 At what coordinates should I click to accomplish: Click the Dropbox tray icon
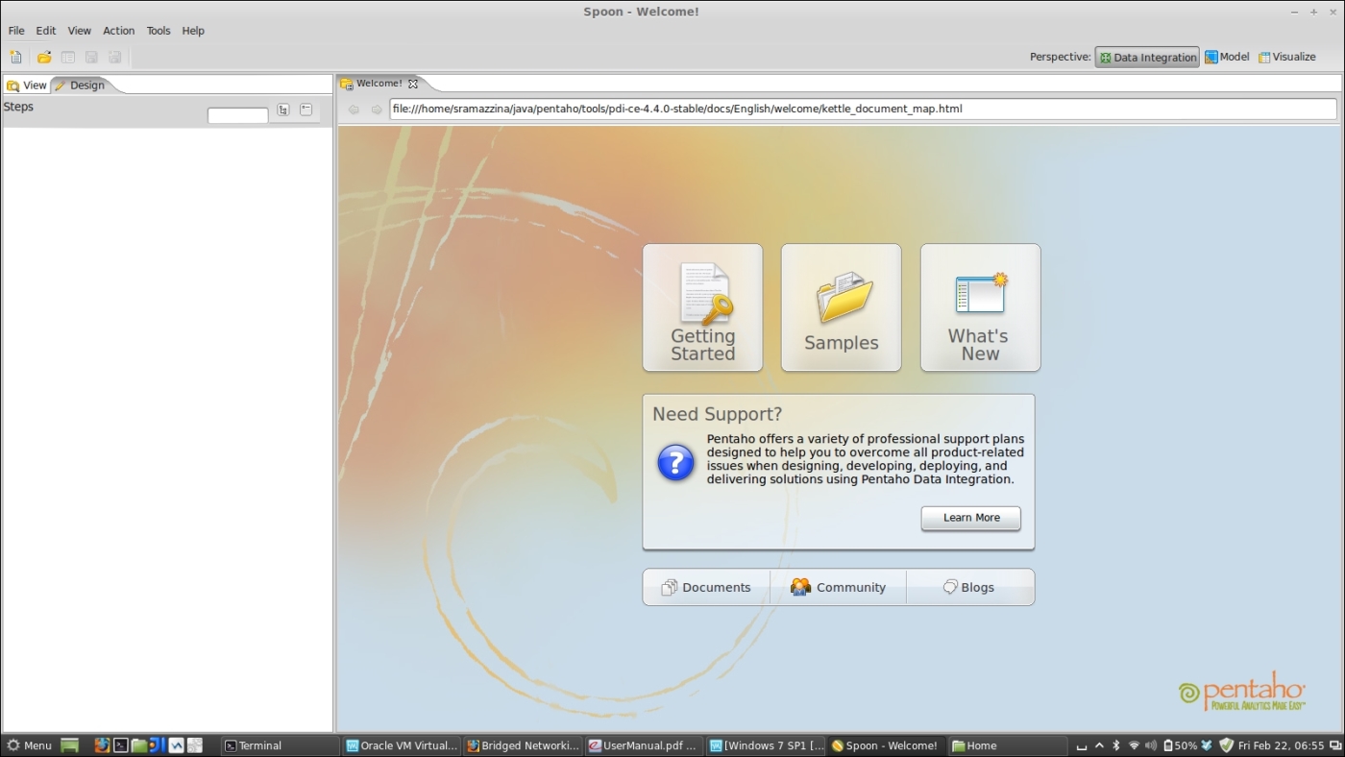1207,745
